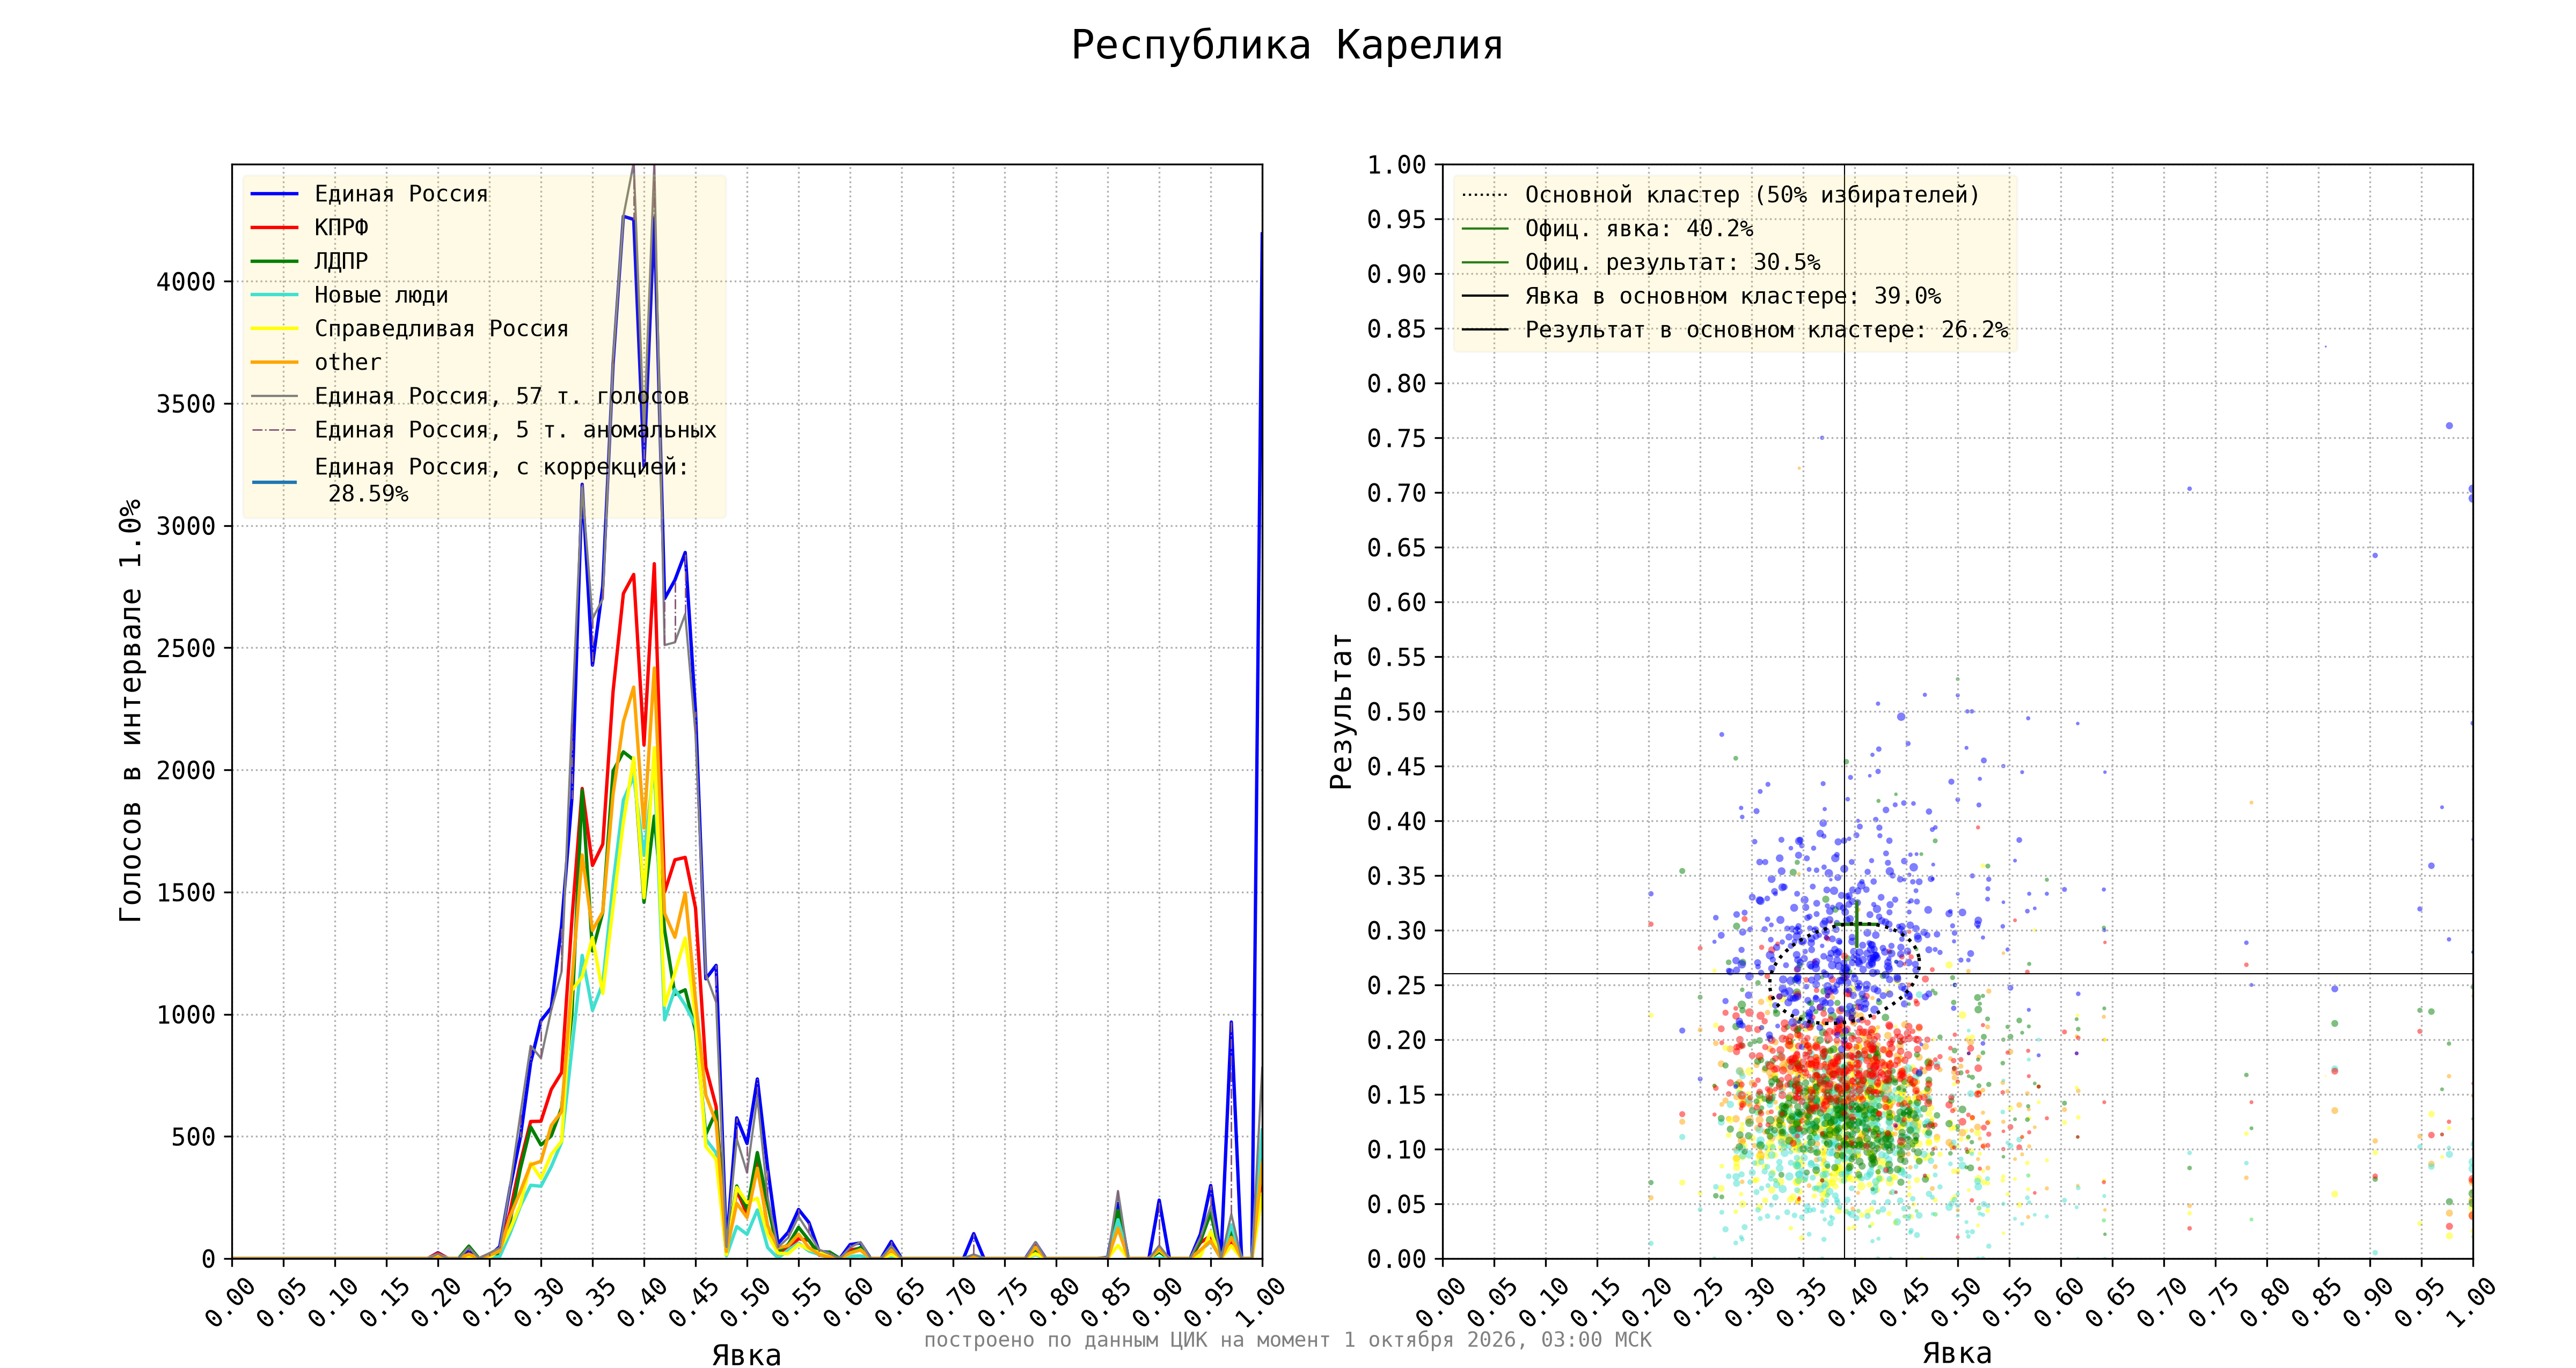Click the right chart x-axis label 'Явка'

(1957, 1353)
